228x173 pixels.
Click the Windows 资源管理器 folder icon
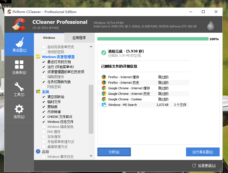pyautogui.click(x=38, y=57)
